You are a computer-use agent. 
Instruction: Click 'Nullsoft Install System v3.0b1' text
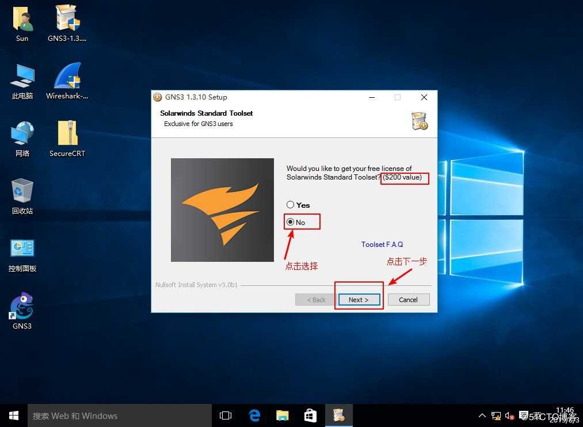tap(196, 285)
